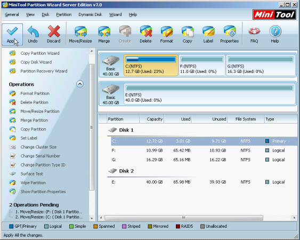This screenshot has width=300, height=240.
Task: Click the Merge toolbar icon
Action: click(104, 35)
